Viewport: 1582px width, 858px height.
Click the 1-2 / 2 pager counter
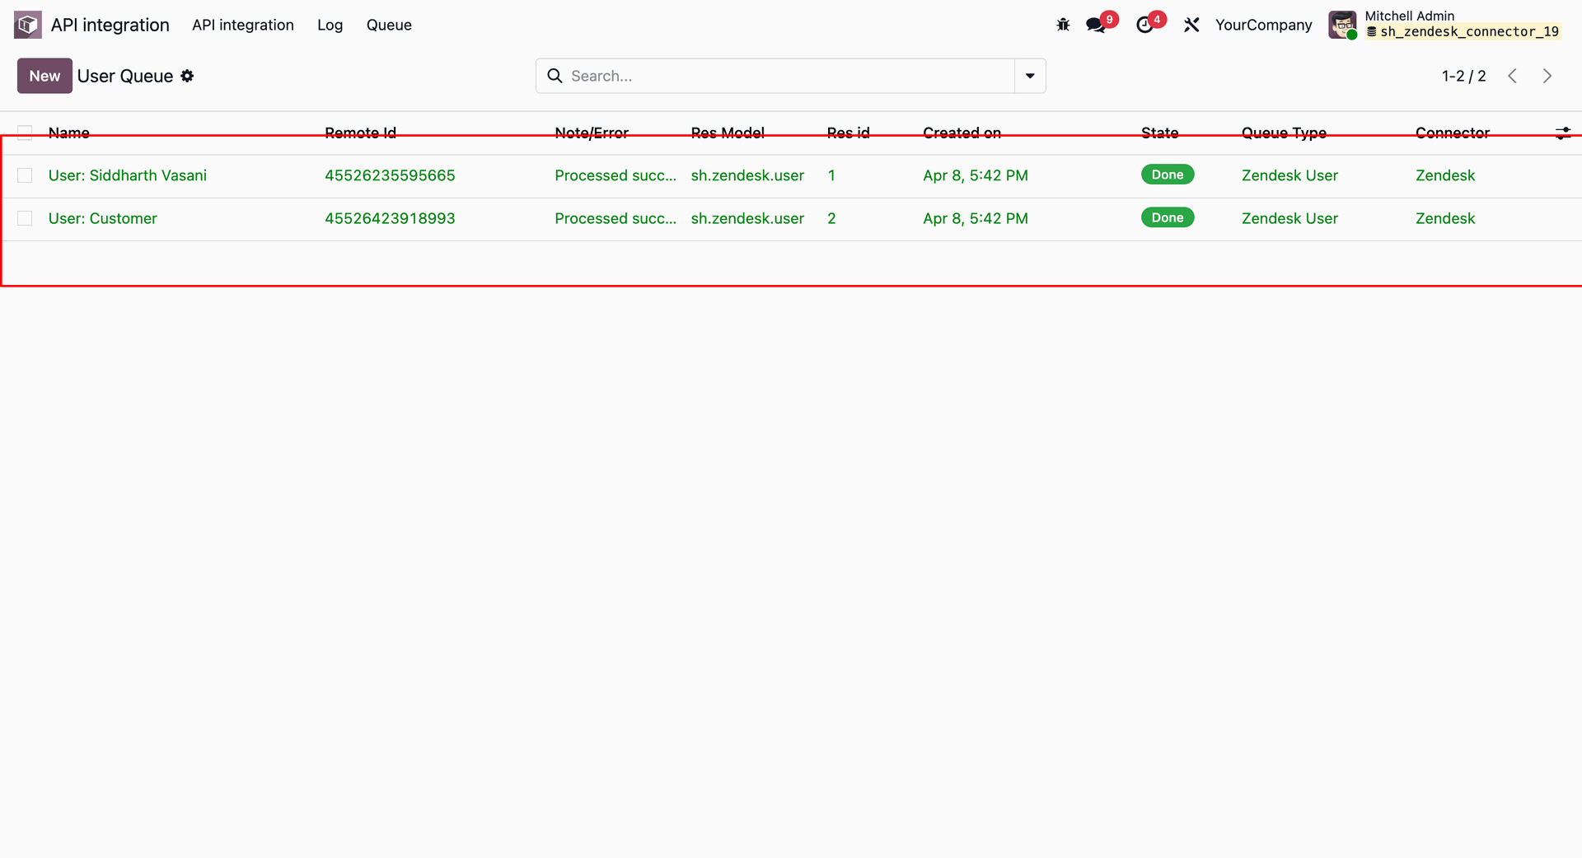(1464, 76)
